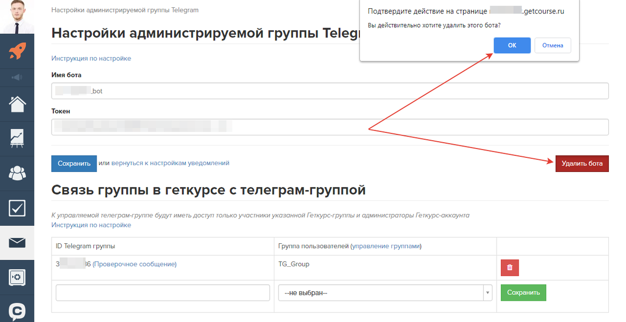
Task: Open the home icon in sidebar
Action: 17,104
